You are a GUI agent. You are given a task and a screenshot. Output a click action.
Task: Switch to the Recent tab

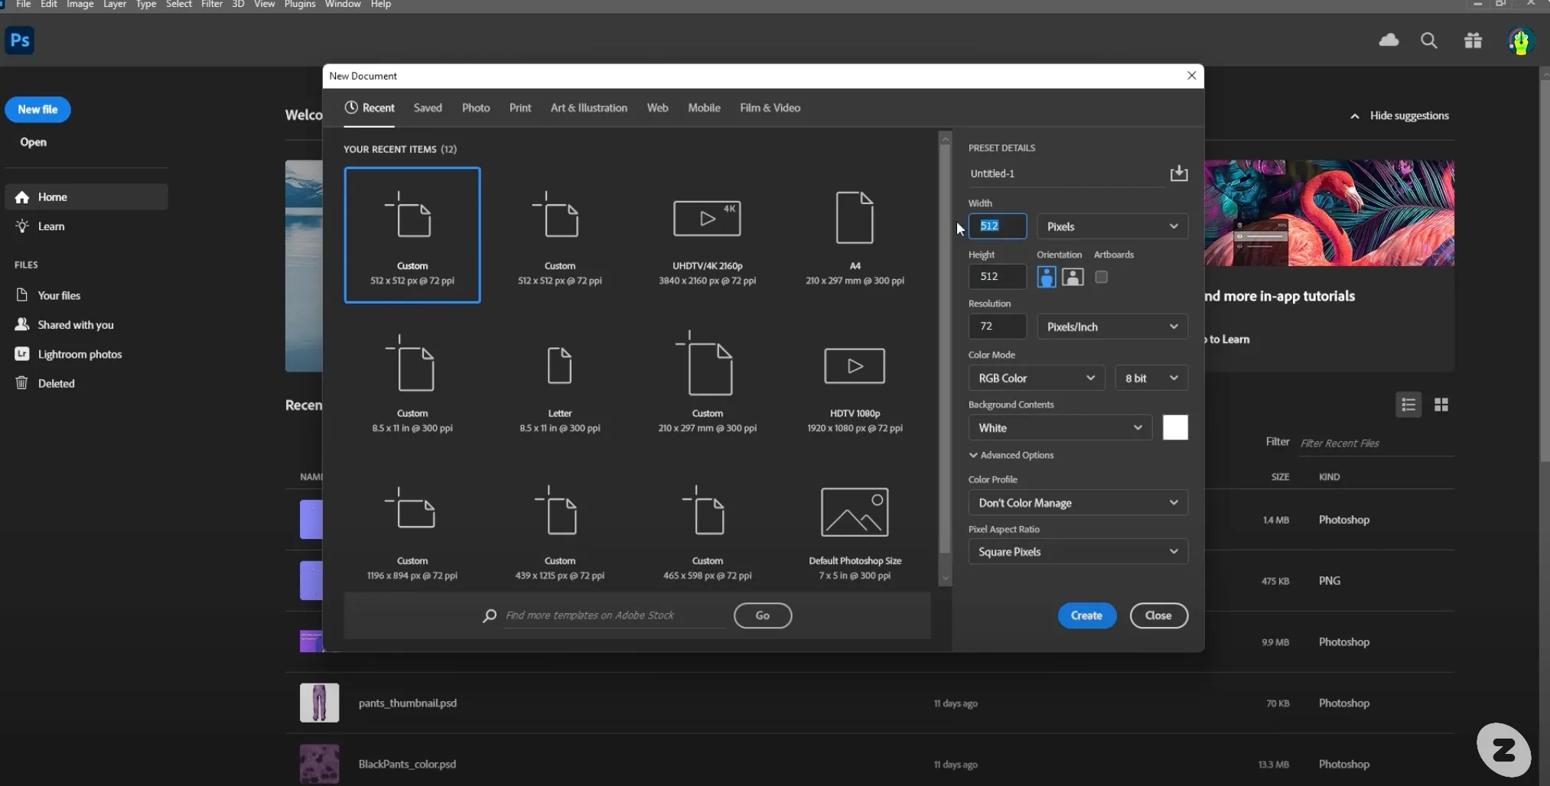(370, 108)
